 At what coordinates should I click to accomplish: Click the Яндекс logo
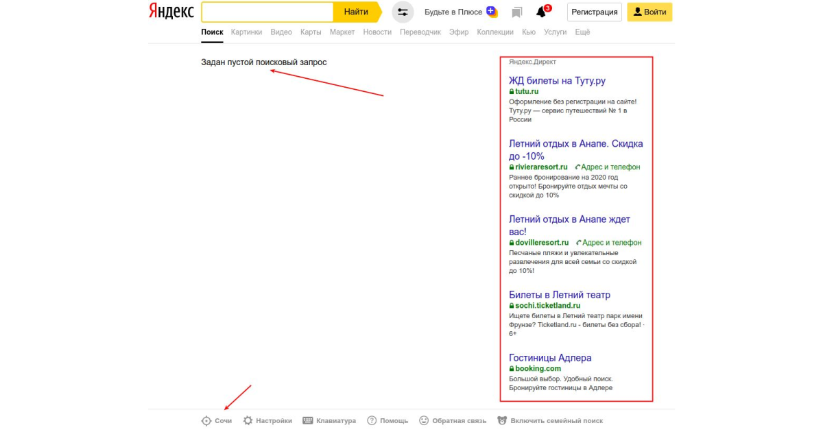pos(171,12)
